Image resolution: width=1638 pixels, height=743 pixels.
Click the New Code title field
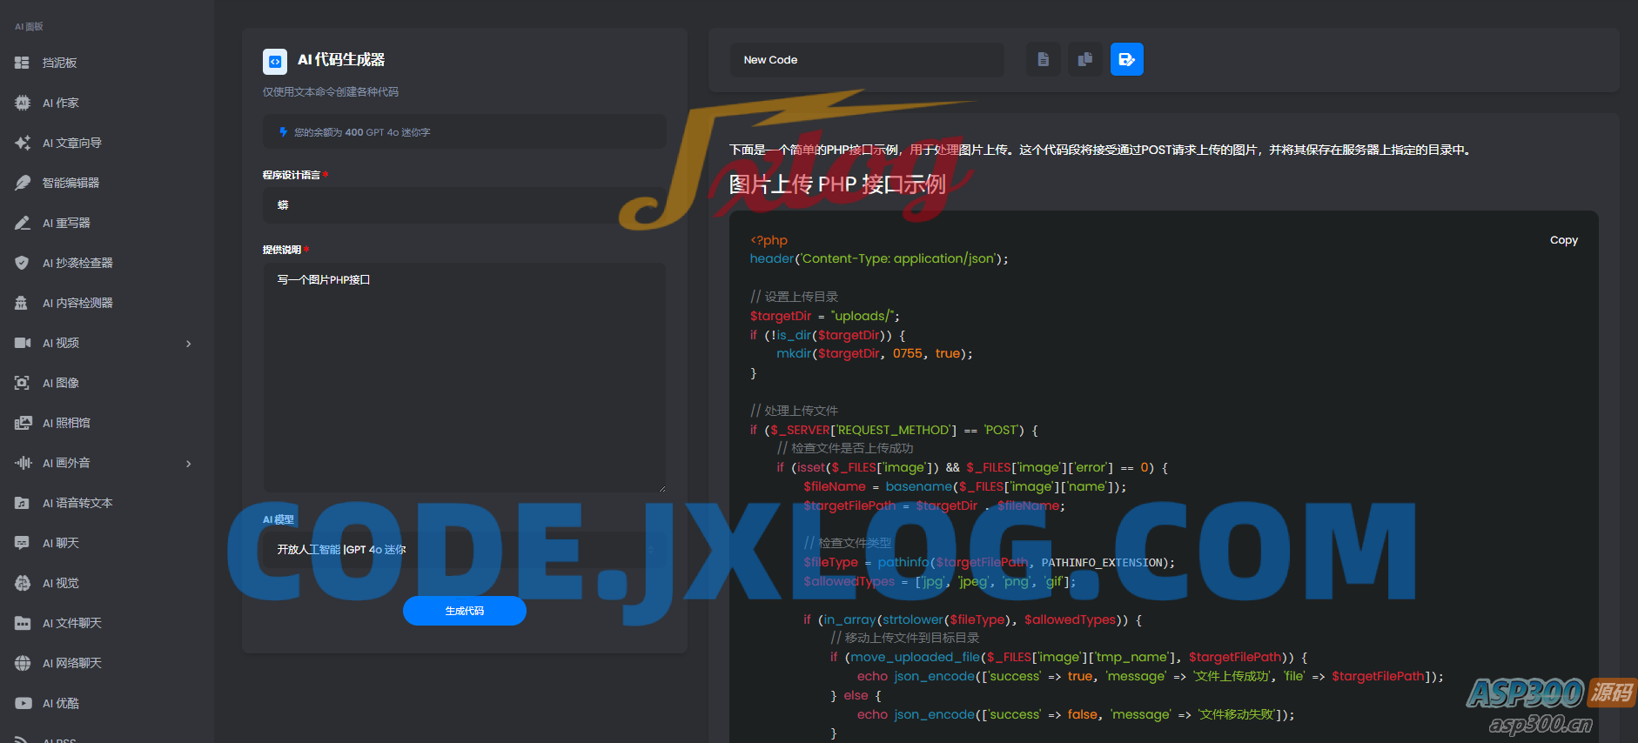pos(866,60)
